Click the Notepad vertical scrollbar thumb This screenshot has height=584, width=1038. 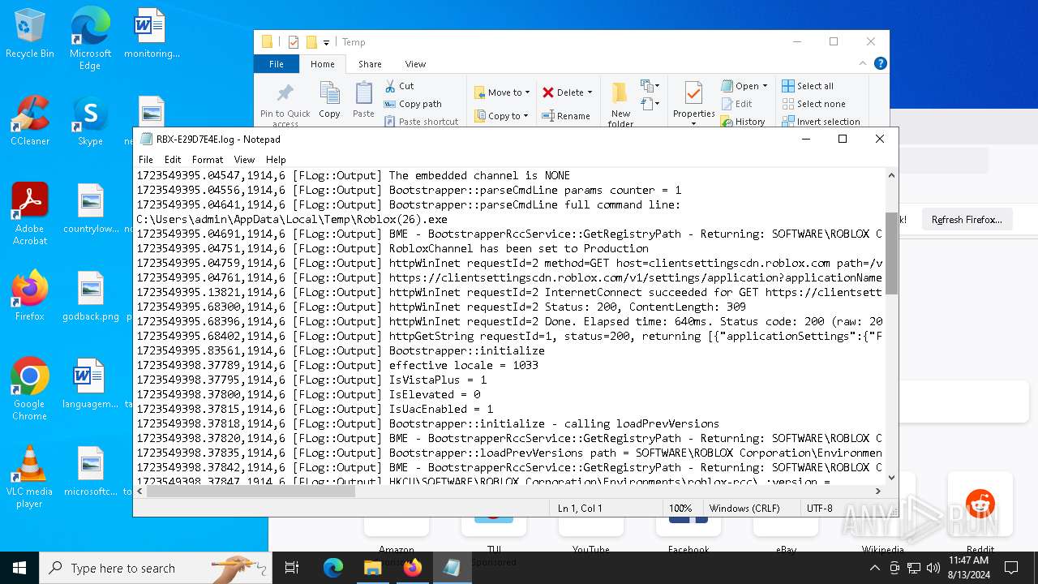pos(891,253)
